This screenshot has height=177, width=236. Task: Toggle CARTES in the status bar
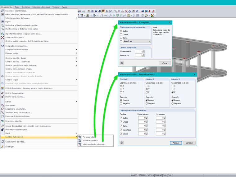pyautogui.click(x=150, y=175)
